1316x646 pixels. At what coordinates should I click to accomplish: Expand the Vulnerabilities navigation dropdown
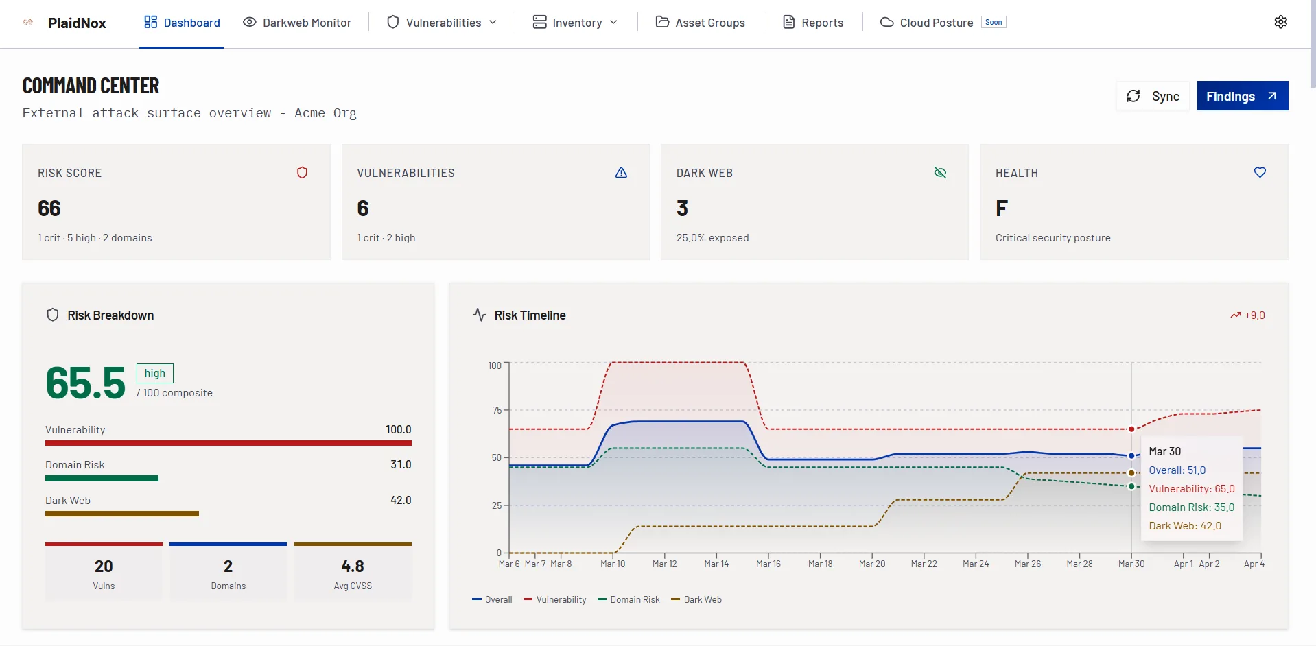493,22
